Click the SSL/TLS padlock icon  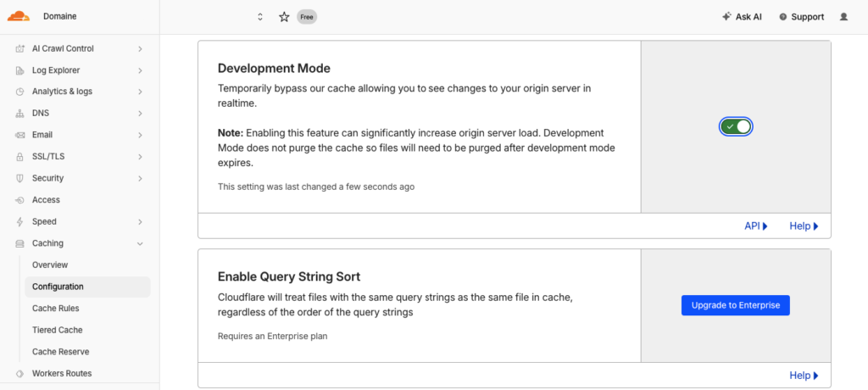(20, 157)
